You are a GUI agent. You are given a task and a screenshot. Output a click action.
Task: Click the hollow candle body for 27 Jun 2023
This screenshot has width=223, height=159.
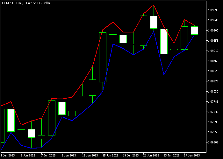[184, 38]
